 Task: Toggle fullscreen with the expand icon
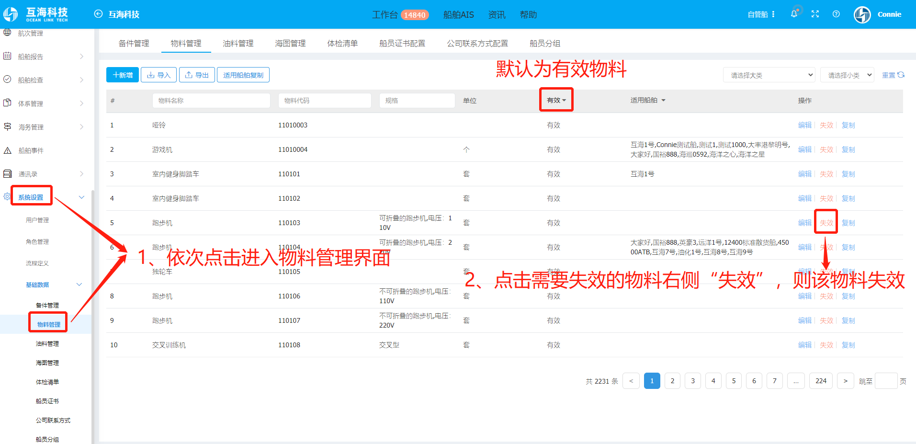click(x=815, y=14)
